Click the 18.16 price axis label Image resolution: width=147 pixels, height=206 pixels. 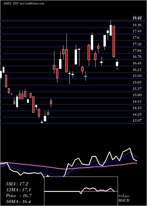137,25
